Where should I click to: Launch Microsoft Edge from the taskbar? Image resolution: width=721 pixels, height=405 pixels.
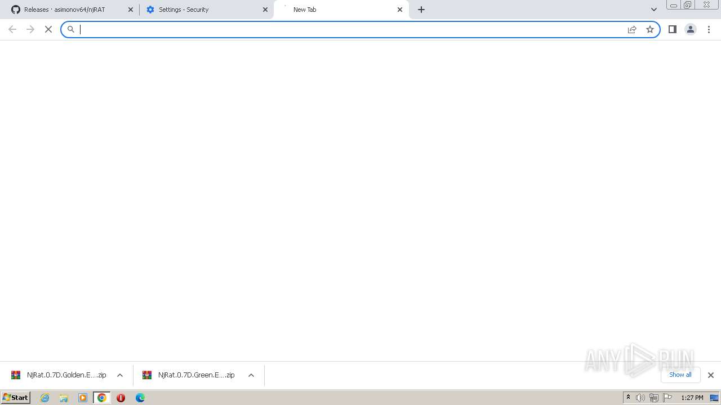pos(140,398)
